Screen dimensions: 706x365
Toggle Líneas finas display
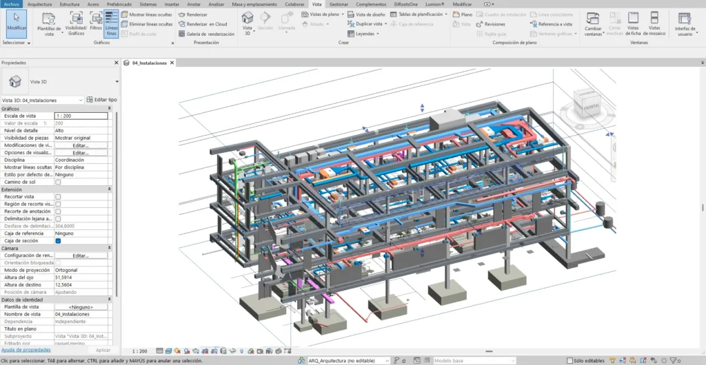[111, 23]
